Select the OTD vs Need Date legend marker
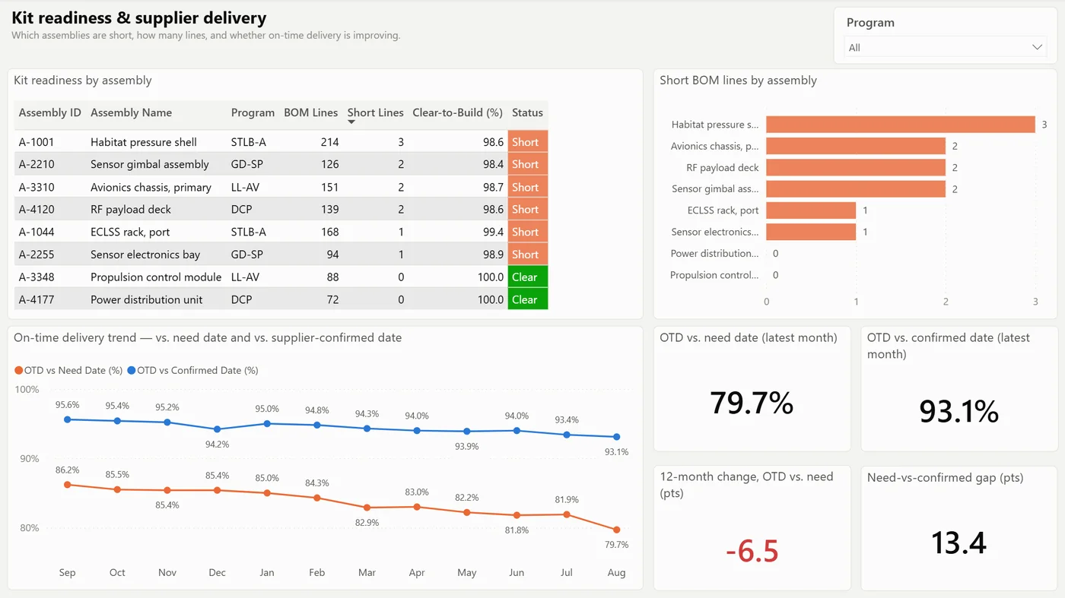 pyautogui.click(x=19, y=371)
